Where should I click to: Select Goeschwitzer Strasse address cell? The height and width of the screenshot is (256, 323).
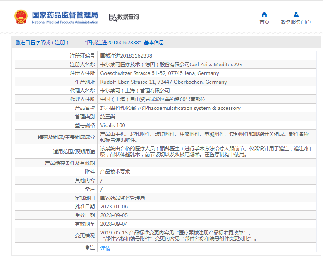click(207, 73)
